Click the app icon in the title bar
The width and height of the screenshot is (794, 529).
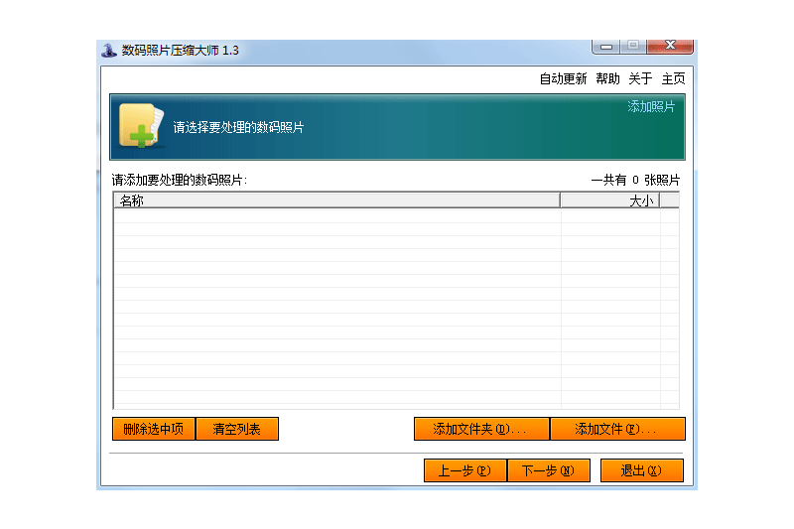point(109,51)
